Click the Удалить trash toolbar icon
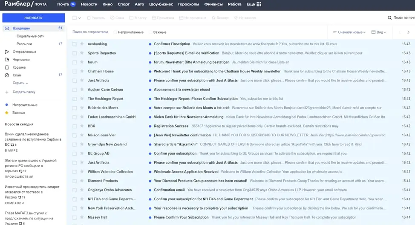 [x=89, y=18]
